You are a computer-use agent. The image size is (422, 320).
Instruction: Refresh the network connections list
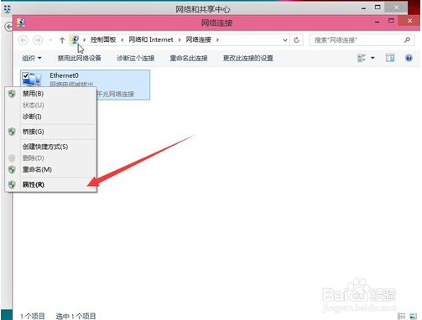click(x=296, y=40)
